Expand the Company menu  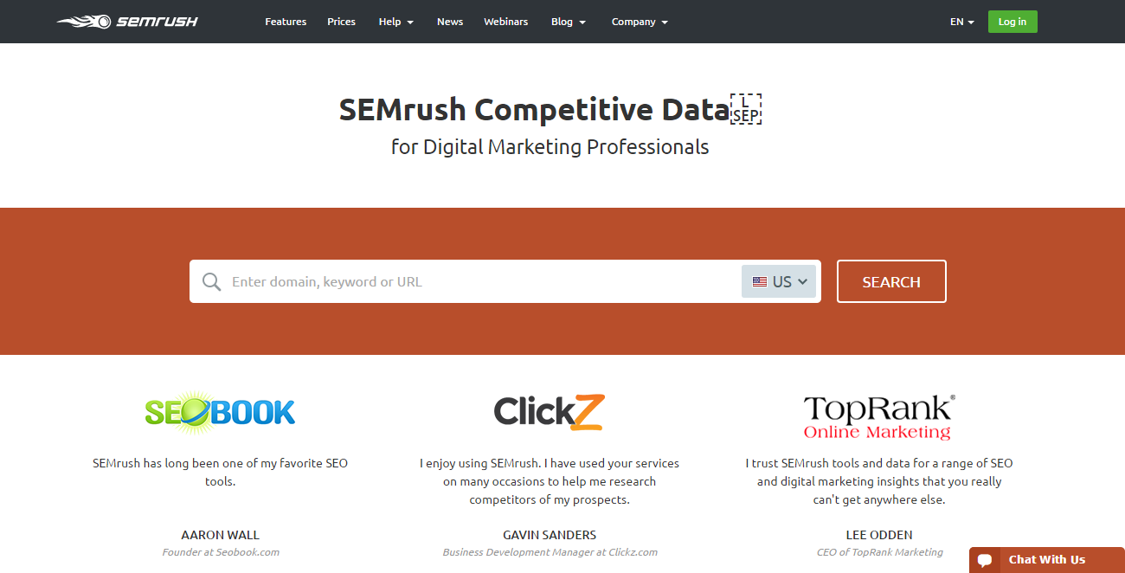coord(640,22)
